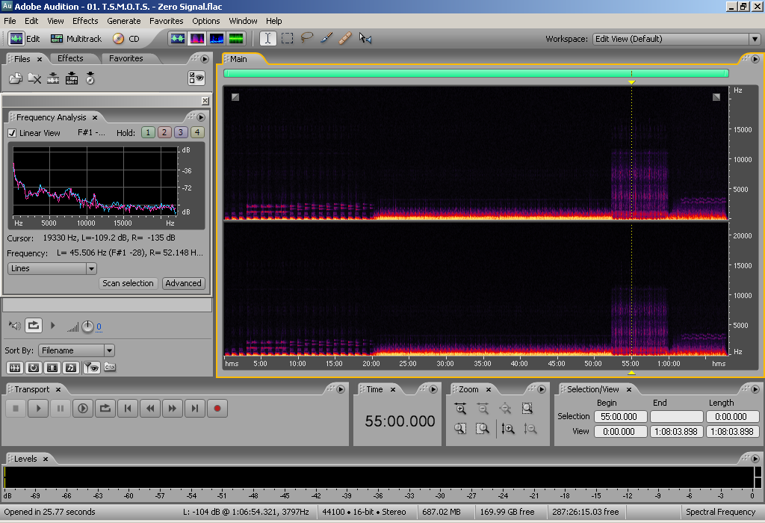Viewport: 765px width, 523px height.
Task: Toggle the Show Audio Files filter
Action: tap(15, 368)
